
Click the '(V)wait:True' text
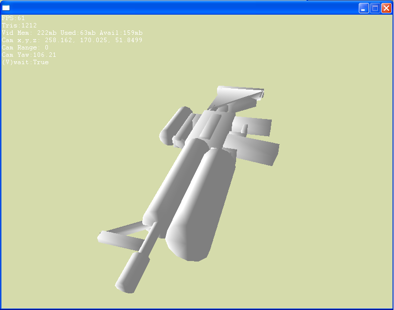25,62
